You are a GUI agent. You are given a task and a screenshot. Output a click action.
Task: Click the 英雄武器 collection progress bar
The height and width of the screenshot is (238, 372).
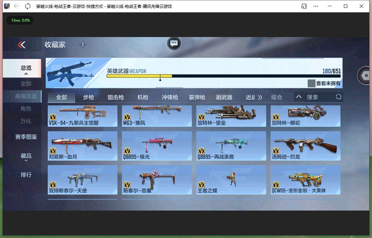(x=224, y=76)
